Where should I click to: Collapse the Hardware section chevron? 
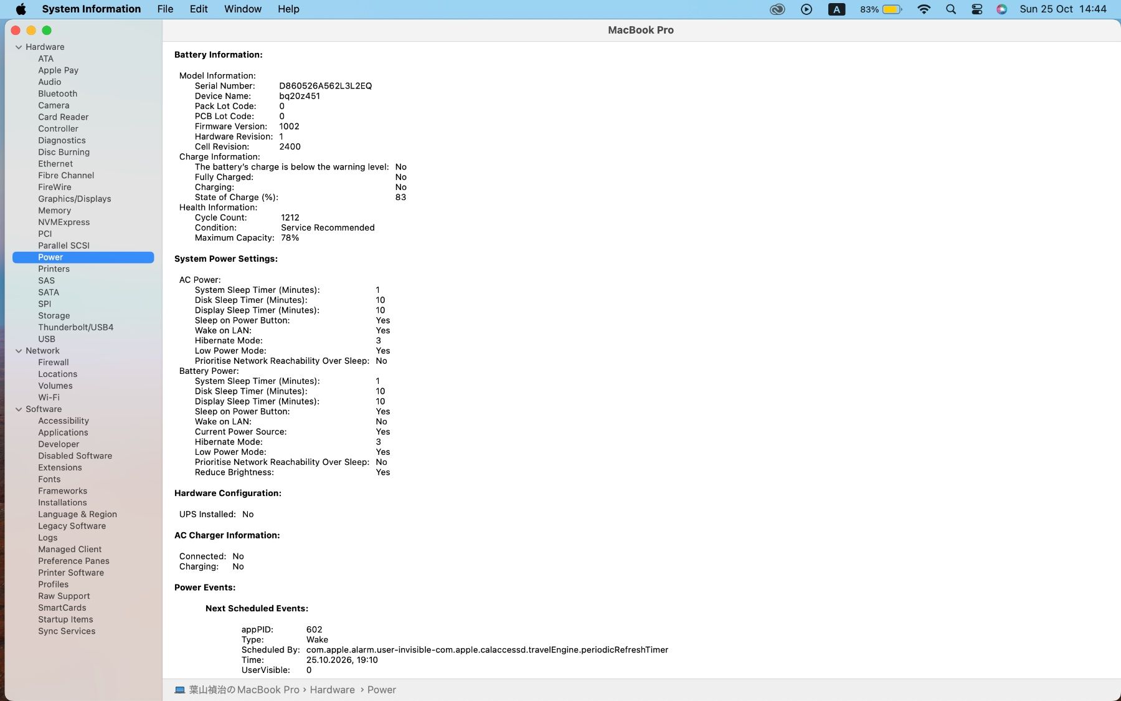coord(19,47)
